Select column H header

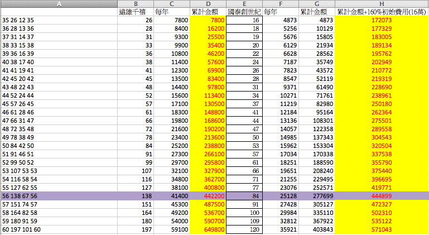tap(382, 4)
